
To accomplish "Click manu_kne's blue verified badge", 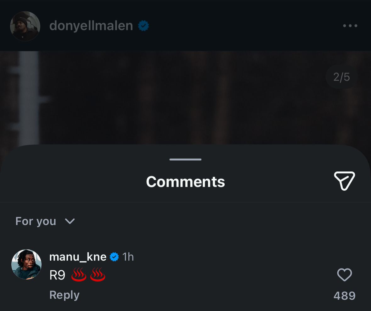I will [114, 257].
